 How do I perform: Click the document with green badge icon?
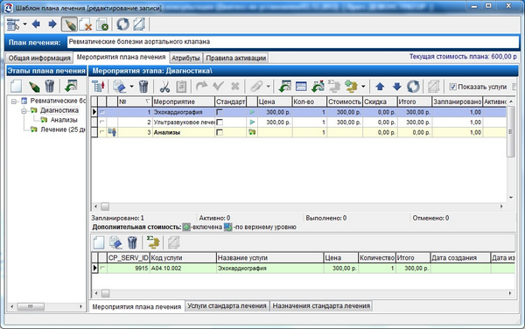point(102,24)
